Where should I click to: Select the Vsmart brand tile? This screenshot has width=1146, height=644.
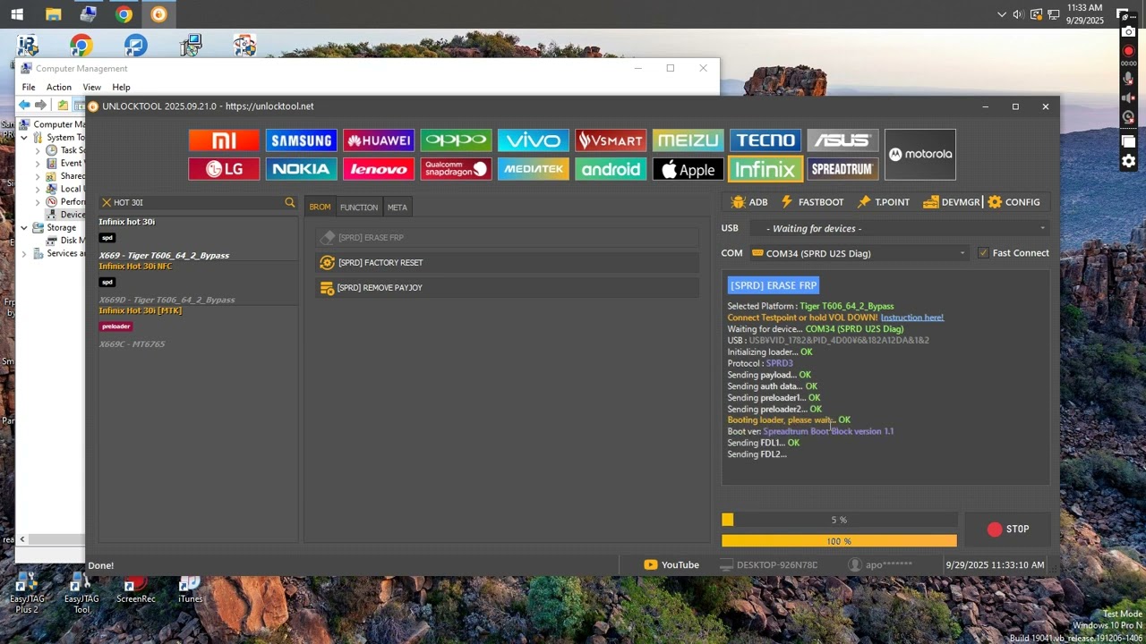pyautogui.click(x=611, y=140)
